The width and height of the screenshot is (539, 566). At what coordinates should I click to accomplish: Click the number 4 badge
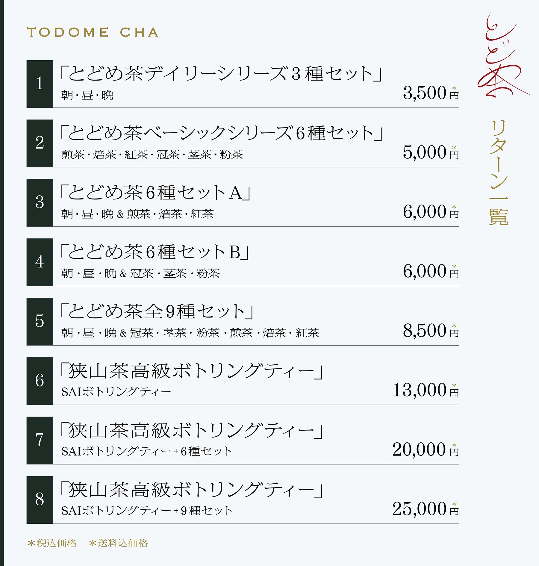click(40, 262)
